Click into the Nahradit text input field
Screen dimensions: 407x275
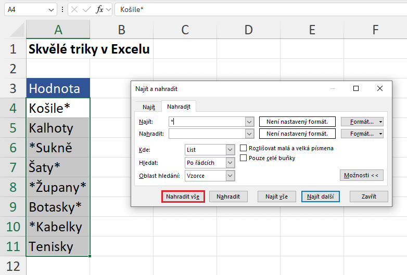click(x=207, y=134)
